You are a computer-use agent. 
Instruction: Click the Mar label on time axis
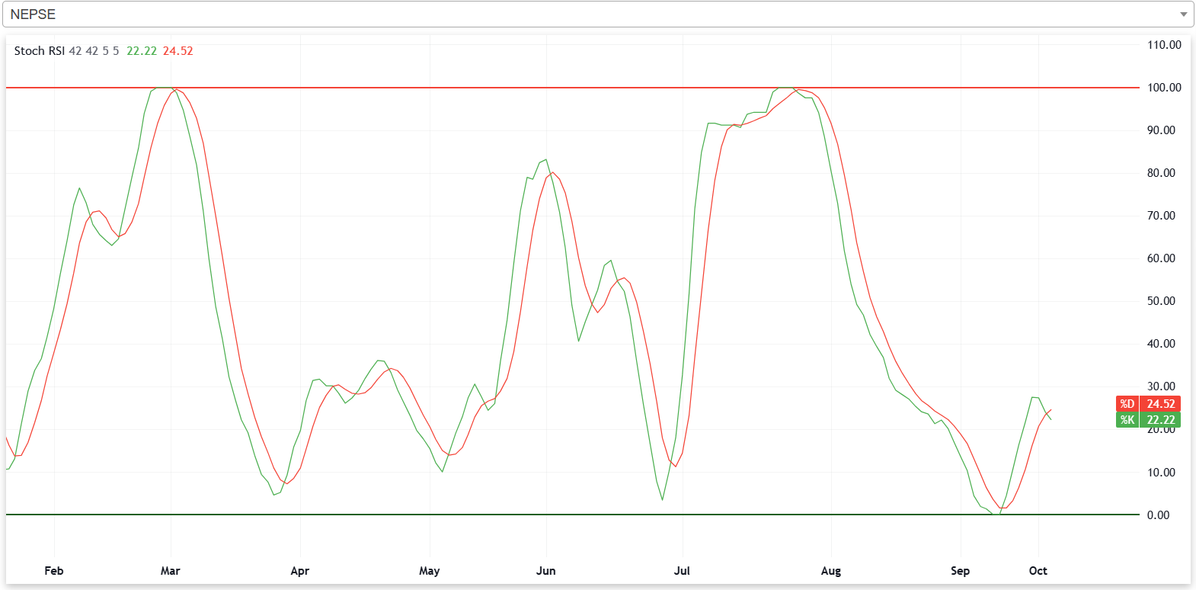tap(170, 571)
